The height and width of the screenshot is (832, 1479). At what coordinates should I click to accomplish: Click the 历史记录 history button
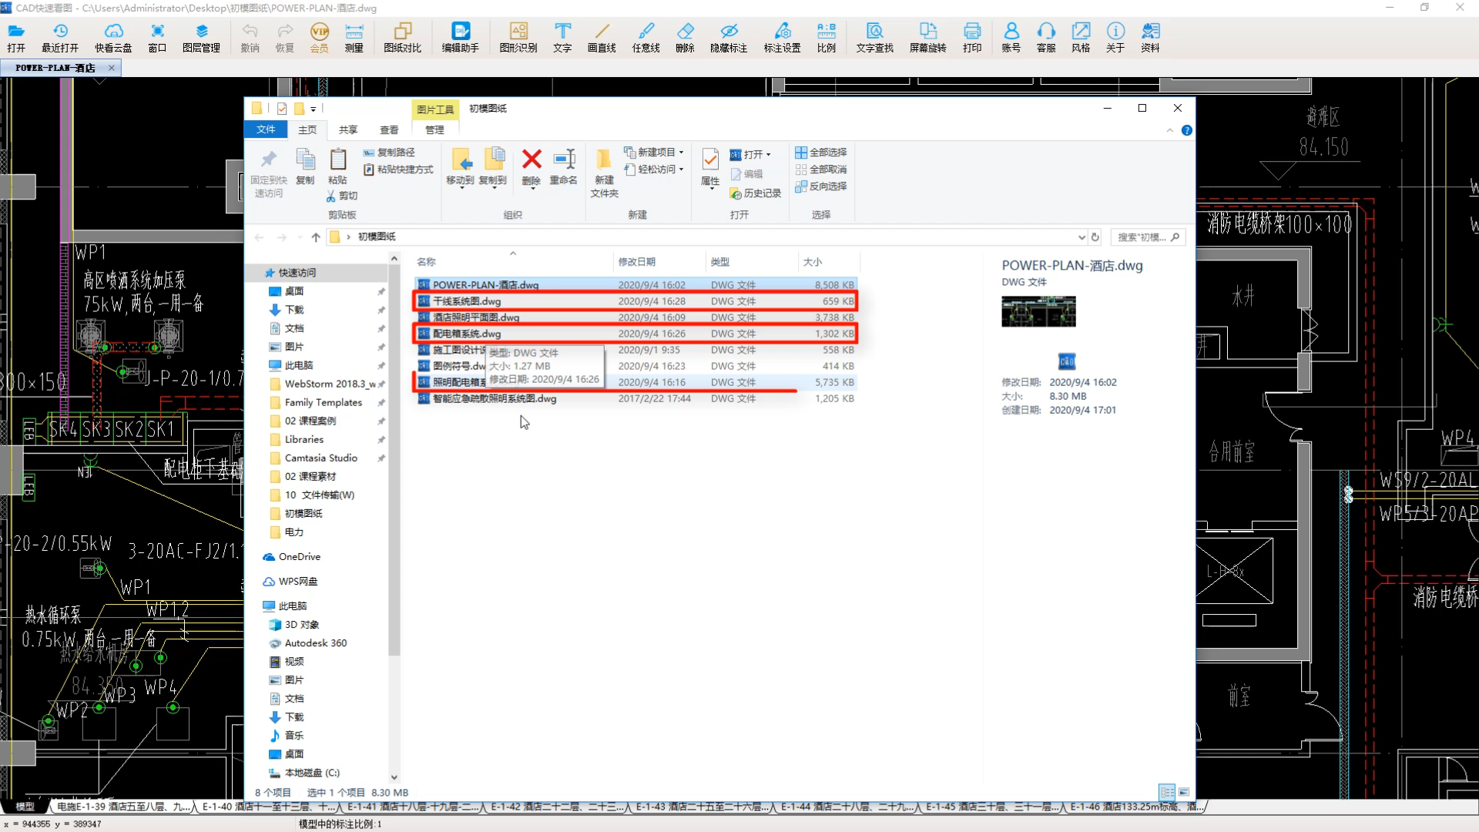(756, 193)
